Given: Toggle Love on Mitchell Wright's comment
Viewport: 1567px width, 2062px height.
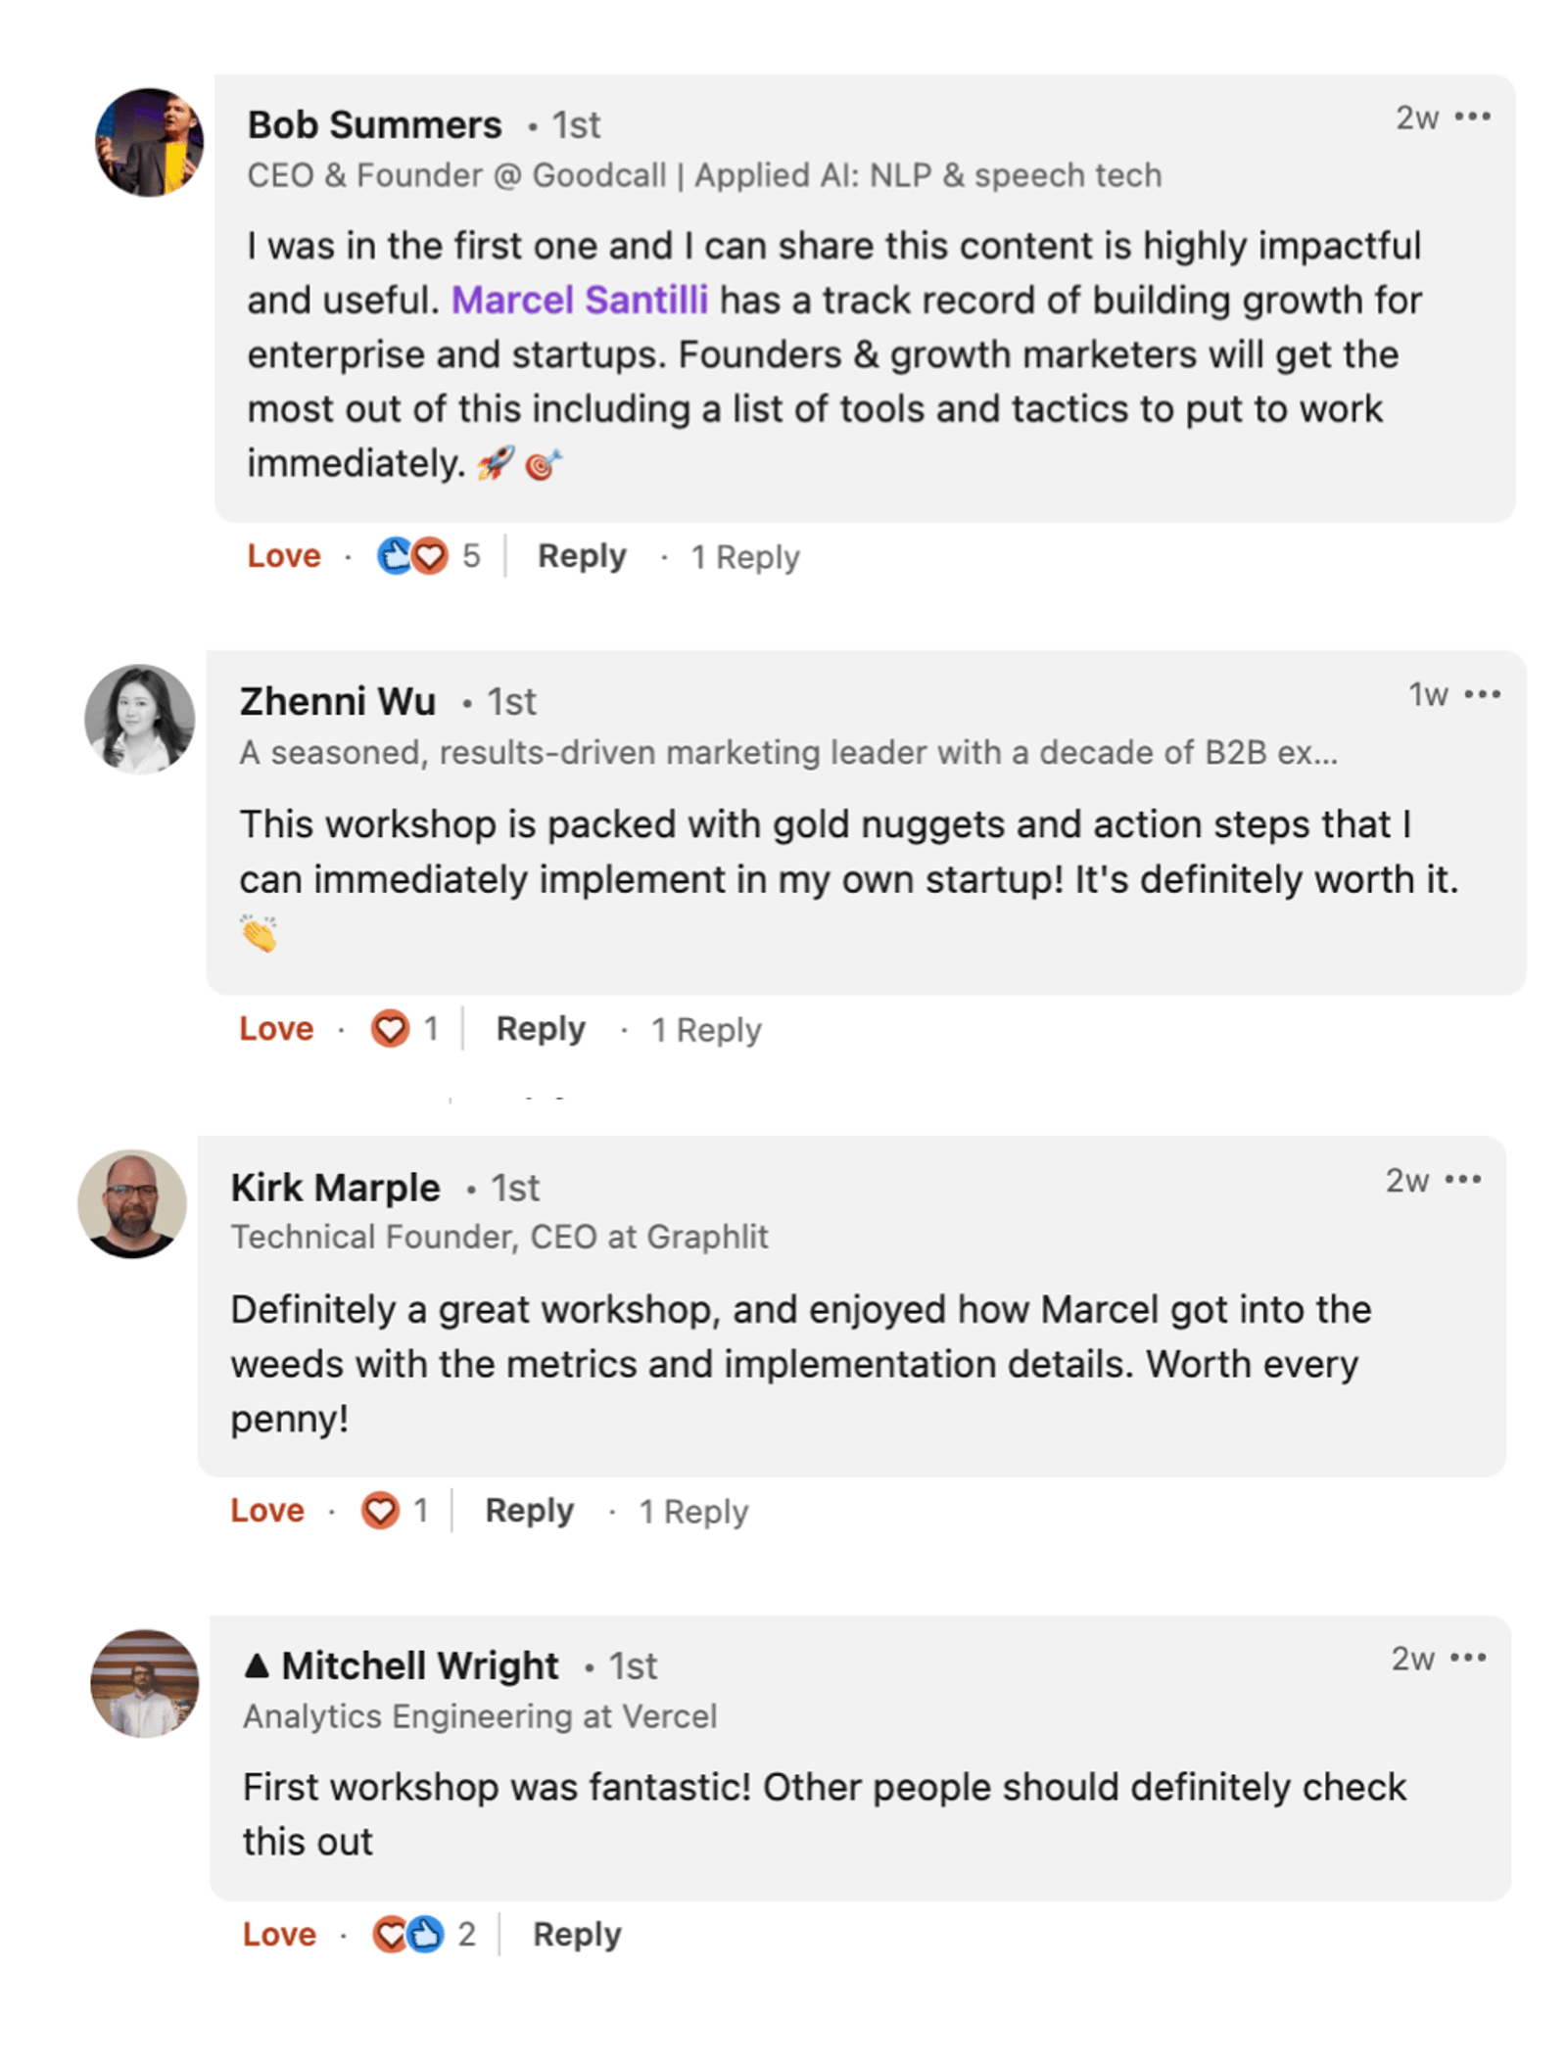Looking at the screenshot, I should click(x=279, y=1935).
